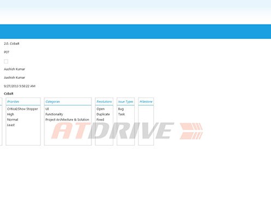Click the first Aashish Kumar name
The image size is (271, 219).
click(14, 69)
